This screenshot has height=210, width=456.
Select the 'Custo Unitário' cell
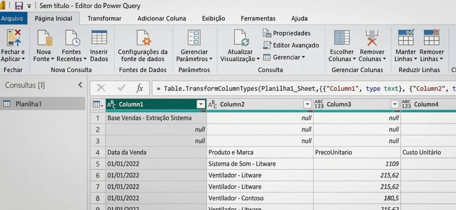(428, 152)
